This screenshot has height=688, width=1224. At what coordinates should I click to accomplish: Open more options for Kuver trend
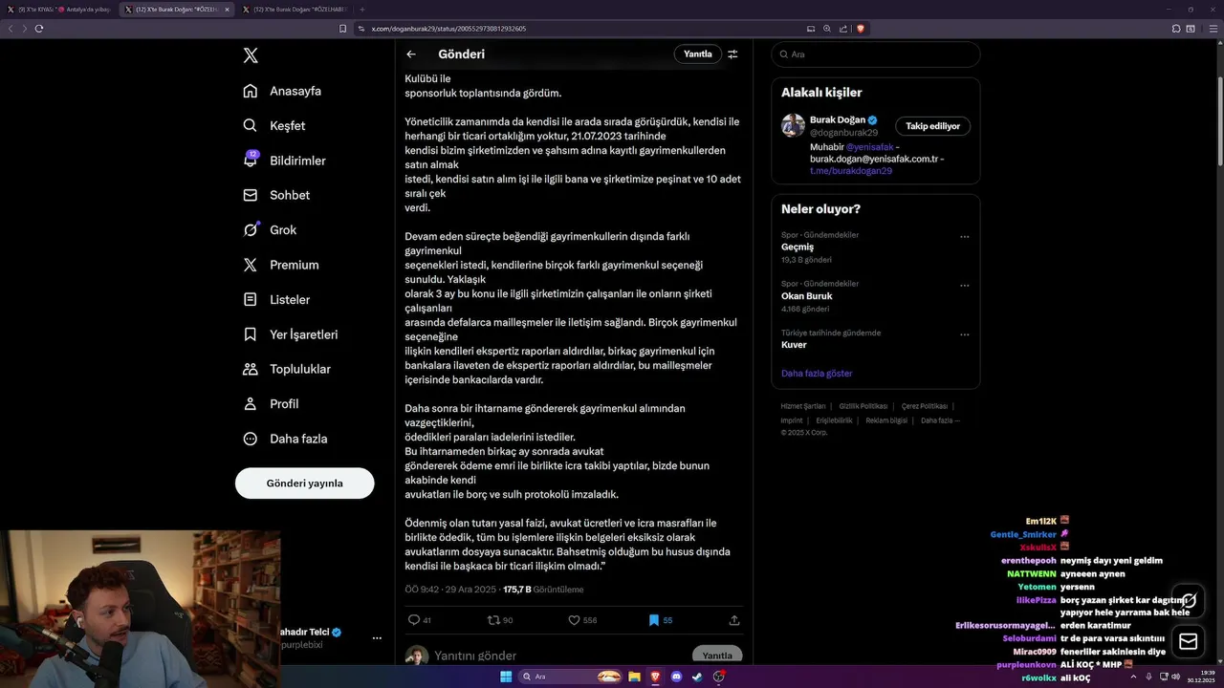pos(965,335)
